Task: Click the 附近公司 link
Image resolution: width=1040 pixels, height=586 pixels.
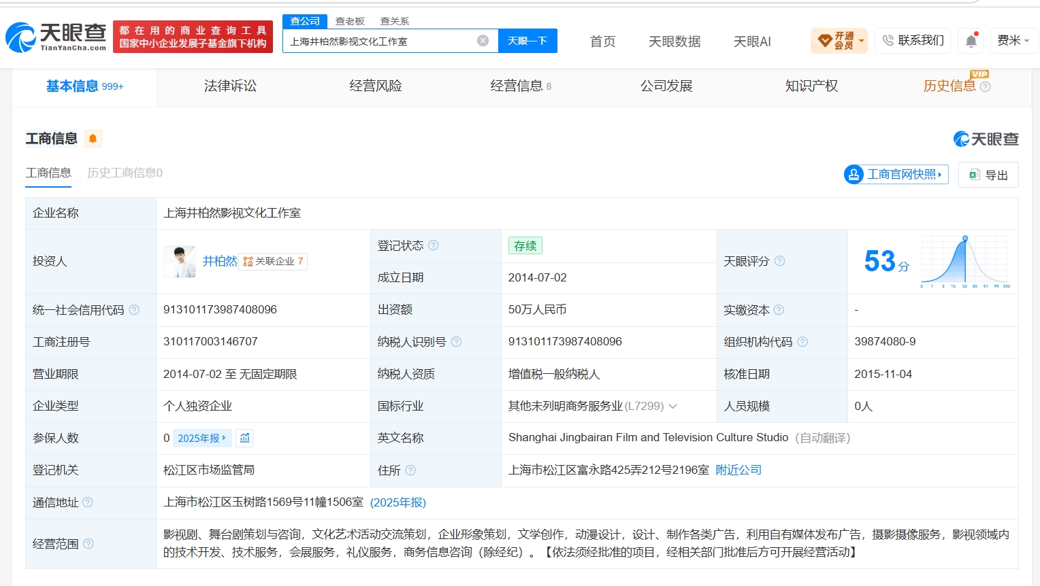Action: tap(738, 470)
